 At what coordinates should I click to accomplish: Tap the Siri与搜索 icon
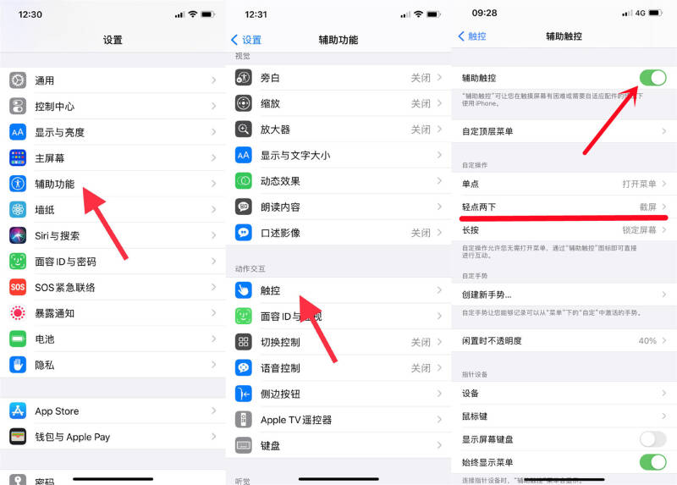click(x=18, y=235)
